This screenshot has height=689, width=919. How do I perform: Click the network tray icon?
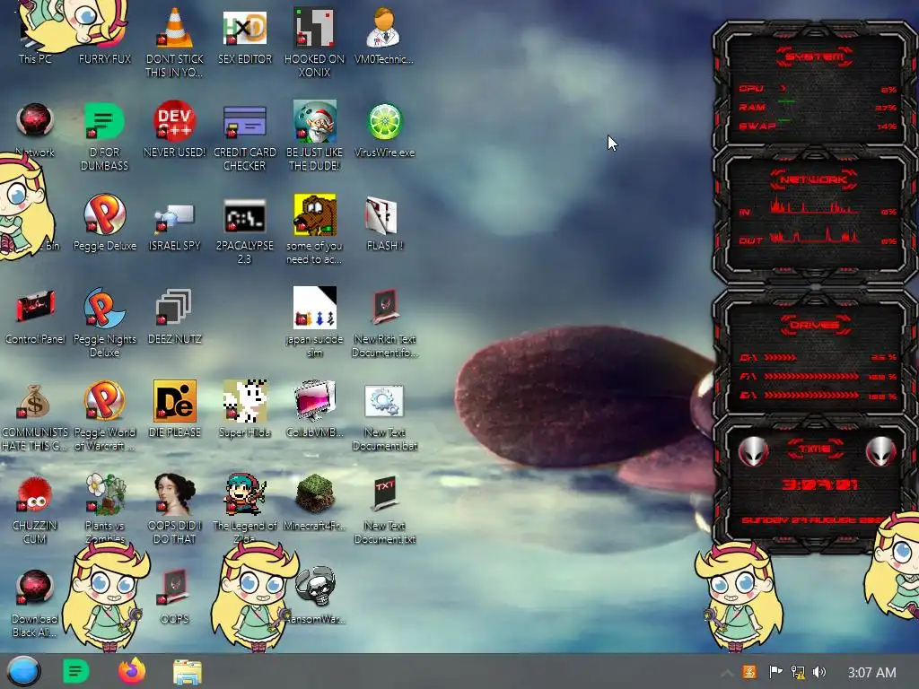point(798,672)
